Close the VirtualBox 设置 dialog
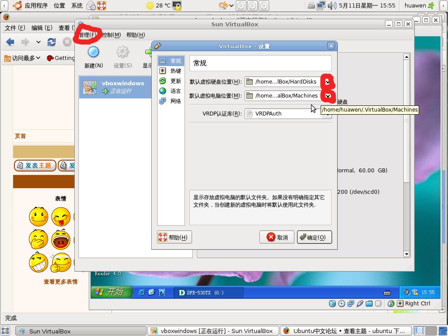The width and height of the screenshot is (448, 336). (x=331, y=46)
